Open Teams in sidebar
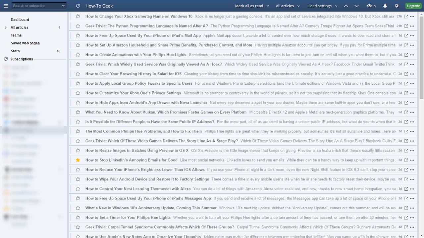Screen dimensions: 424x238 [16, 35]
